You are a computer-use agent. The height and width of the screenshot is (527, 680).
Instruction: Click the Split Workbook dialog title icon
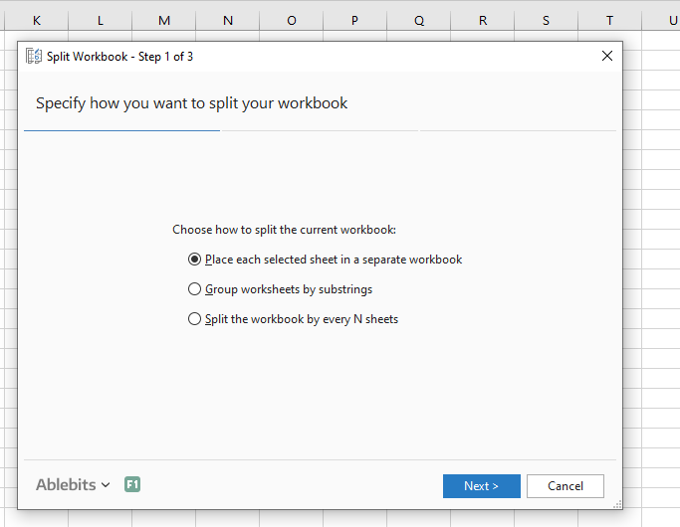click(34, 57)
